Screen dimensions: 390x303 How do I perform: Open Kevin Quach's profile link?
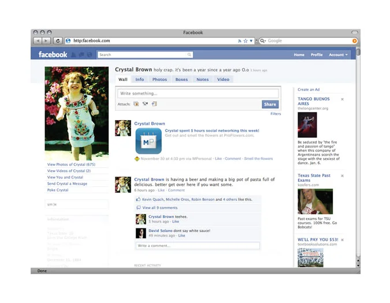153,200
